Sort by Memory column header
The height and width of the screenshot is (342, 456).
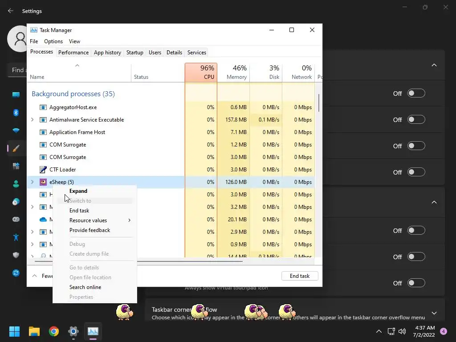(x=233, y=73)
